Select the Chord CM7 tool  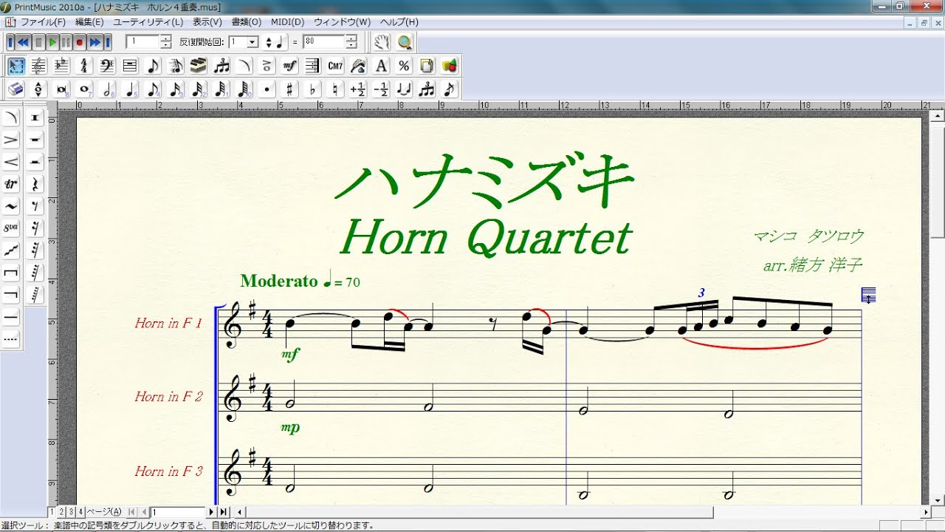pos(336,66)
